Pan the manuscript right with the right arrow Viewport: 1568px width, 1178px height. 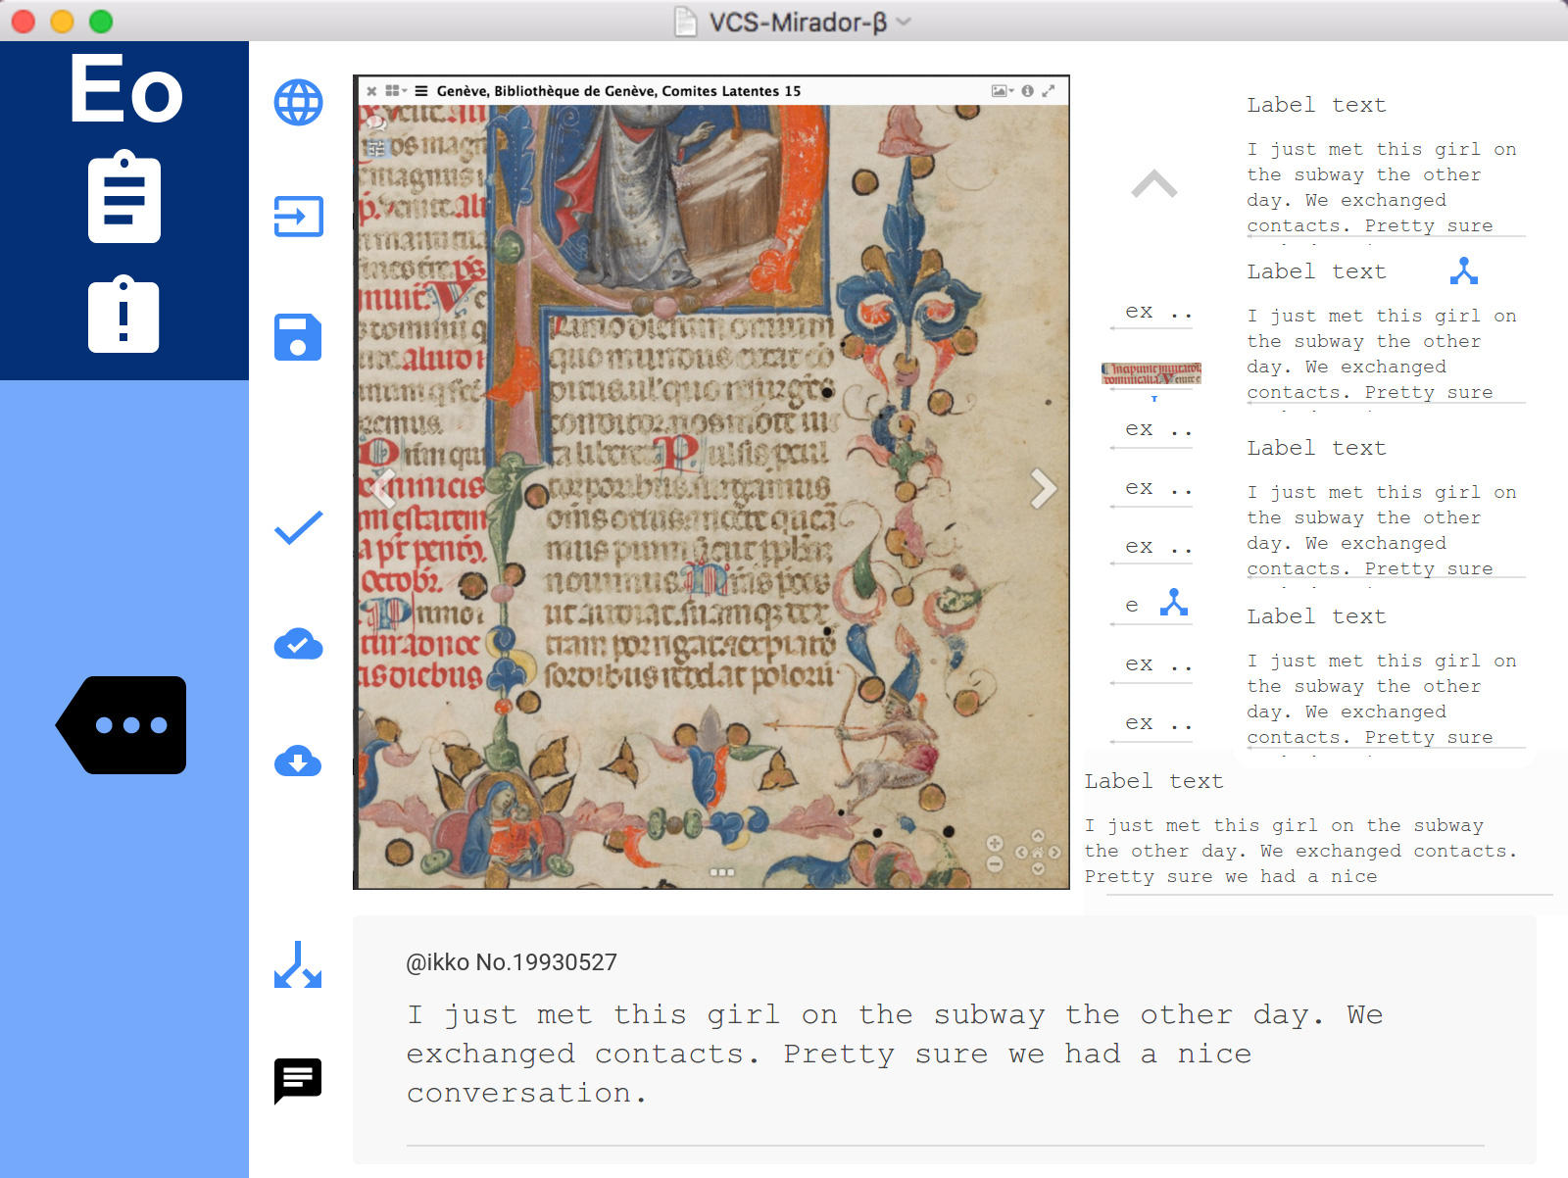pos(1054,853)
